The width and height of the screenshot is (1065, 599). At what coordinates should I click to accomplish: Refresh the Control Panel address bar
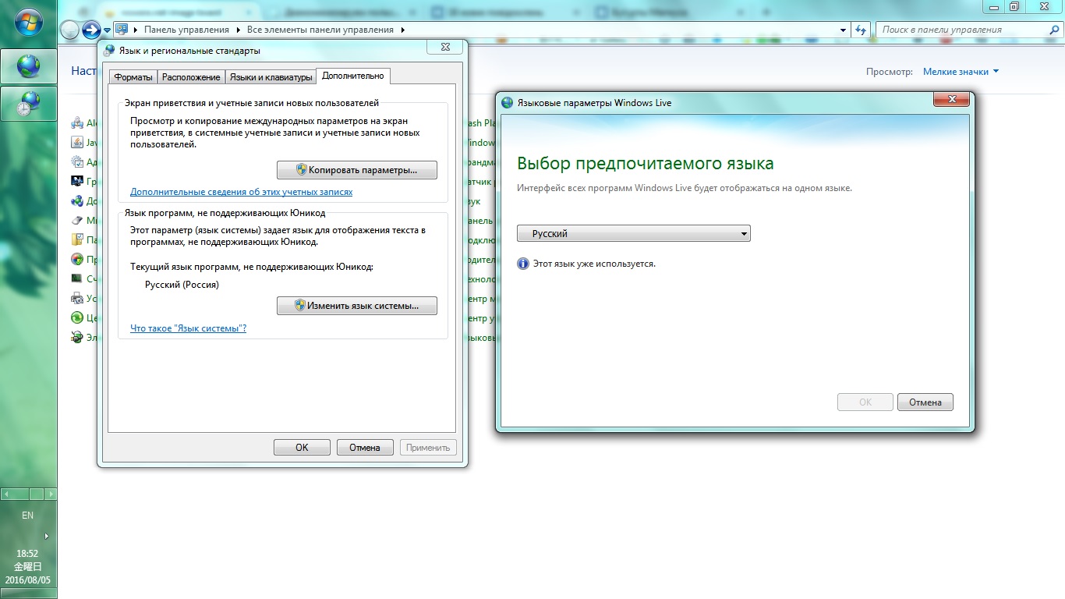tap(861, 30)
